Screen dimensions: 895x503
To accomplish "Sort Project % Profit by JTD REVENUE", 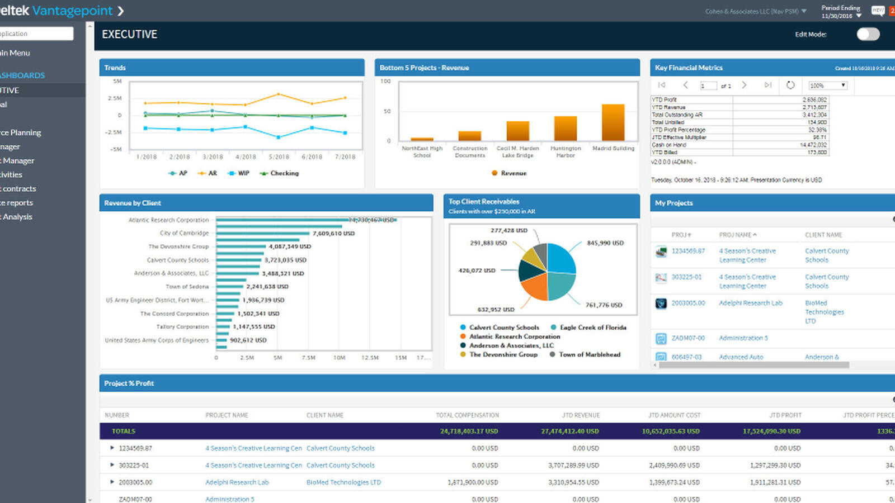I will [x=581, y=415].
